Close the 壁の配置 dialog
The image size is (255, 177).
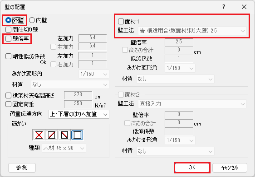(244, 7)
